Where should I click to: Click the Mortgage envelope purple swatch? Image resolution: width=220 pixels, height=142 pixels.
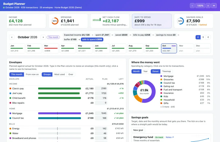(x=10, y=113)
